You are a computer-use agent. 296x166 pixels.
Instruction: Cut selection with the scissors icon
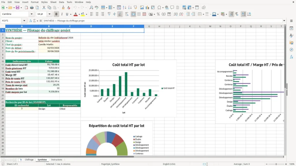[44, 7]
